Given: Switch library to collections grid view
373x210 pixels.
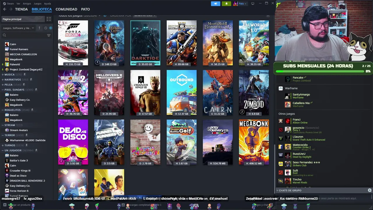Looking at the screenshot, I should click(x=49, y=19).
